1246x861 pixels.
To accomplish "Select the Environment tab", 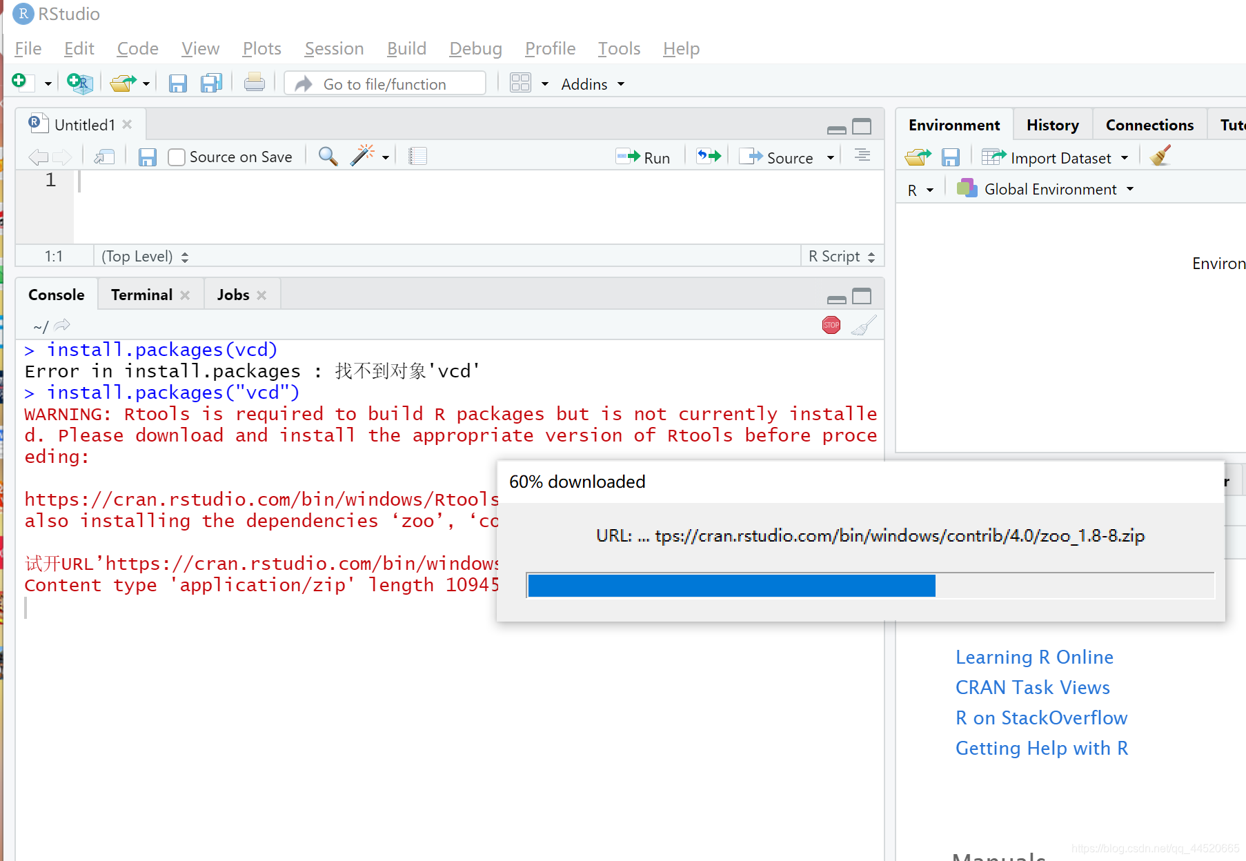I will click(954, 125).
